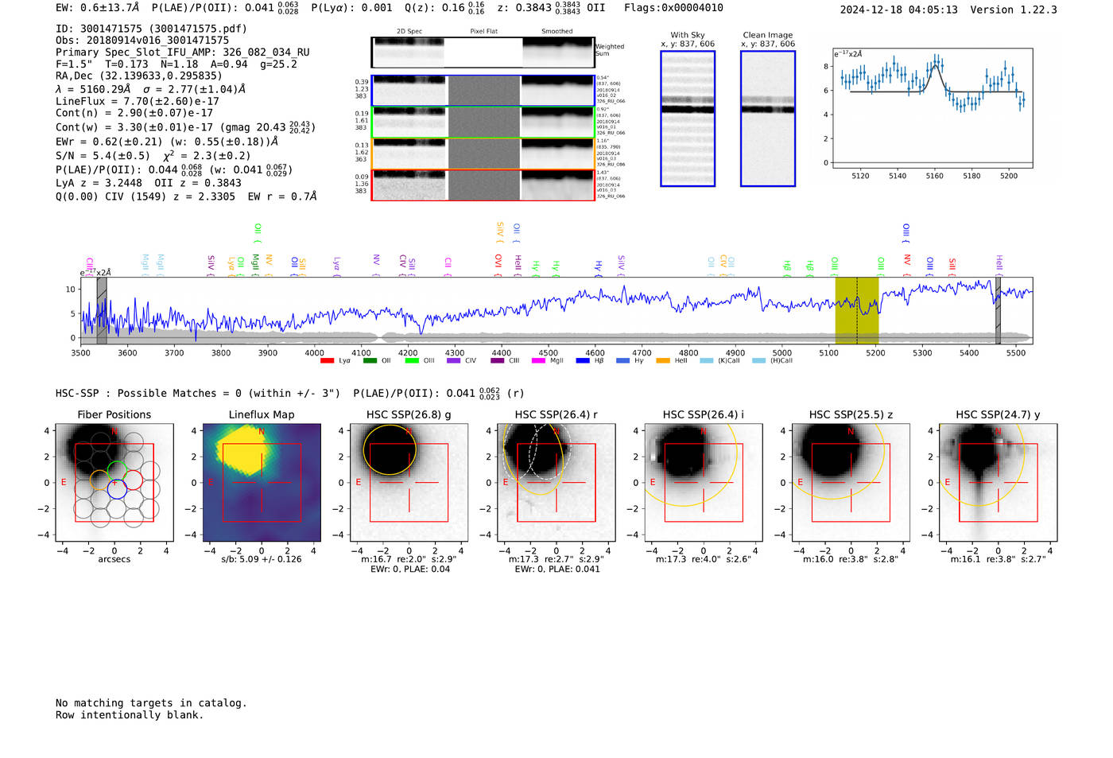Open the HSC SSP(26.8) g image
Image resolution: width=1113 pixels, height=758 pixels.
point(409,482)
